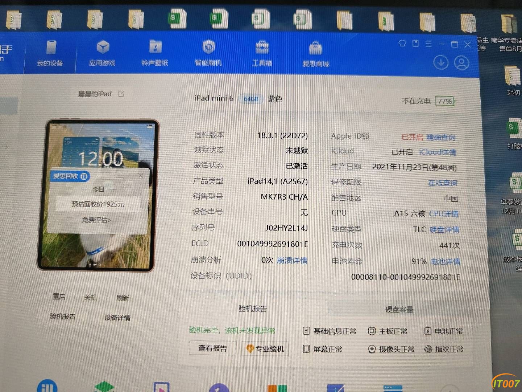Open the 智能刷机 tab
This screenshot has height=392, width=522.
[208, 53]
